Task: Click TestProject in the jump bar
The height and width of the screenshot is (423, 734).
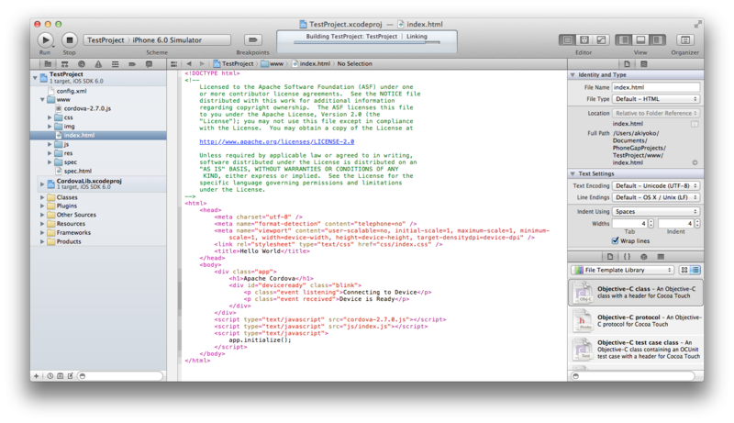Action: click(233, 63)
